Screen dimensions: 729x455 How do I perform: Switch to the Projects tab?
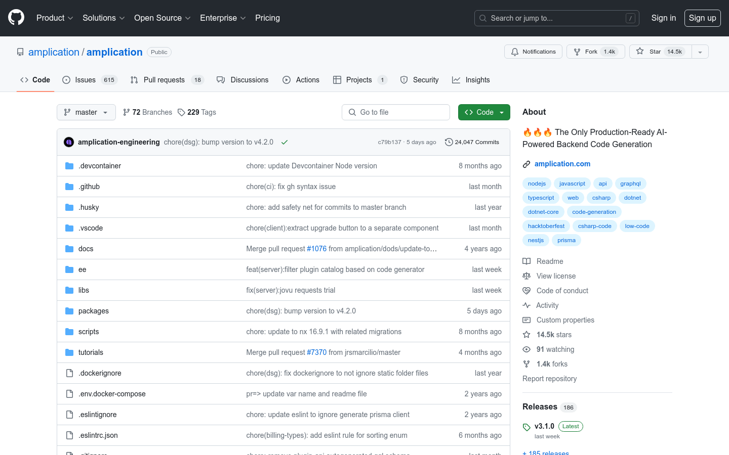point(360,80)
